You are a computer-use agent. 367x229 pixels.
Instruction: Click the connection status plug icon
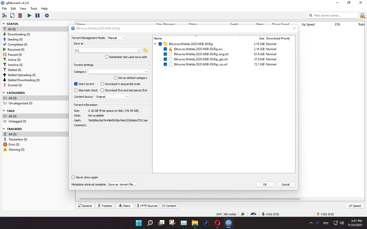pyautogui.click(x=243, y=214)
